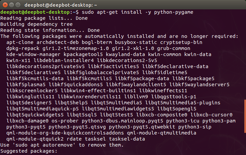
Task: Click the package name 'libkf5idletime5'
Action: [x=165, y=72]
